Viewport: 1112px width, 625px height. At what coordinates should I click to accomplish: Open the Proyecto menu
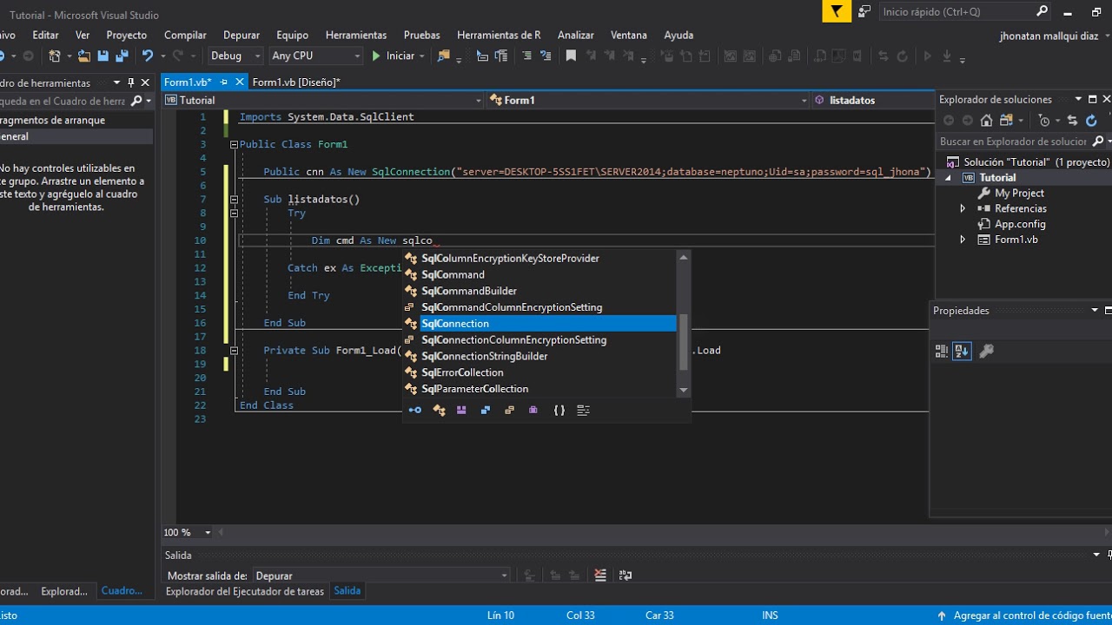pyautogui.click(x=127, y=35)
